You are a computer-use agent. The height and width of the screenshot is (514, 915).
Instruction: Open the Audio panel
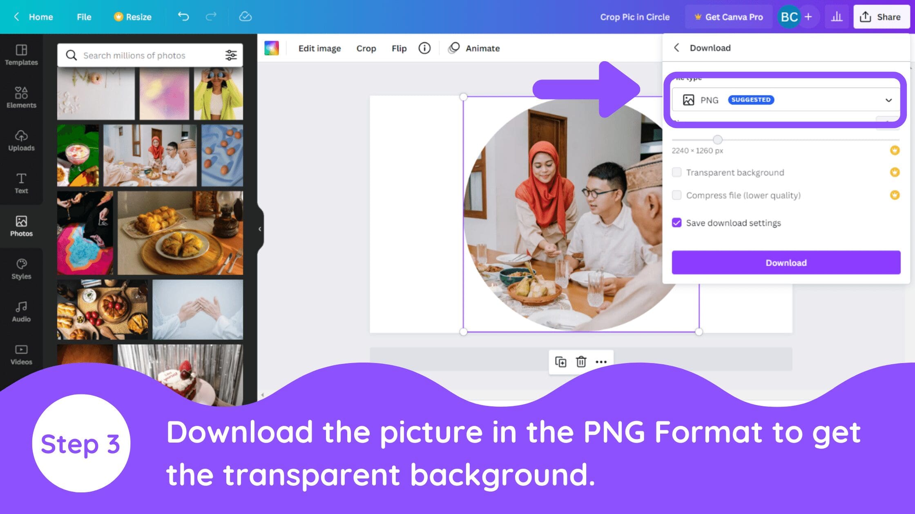(x=21, y=311)
